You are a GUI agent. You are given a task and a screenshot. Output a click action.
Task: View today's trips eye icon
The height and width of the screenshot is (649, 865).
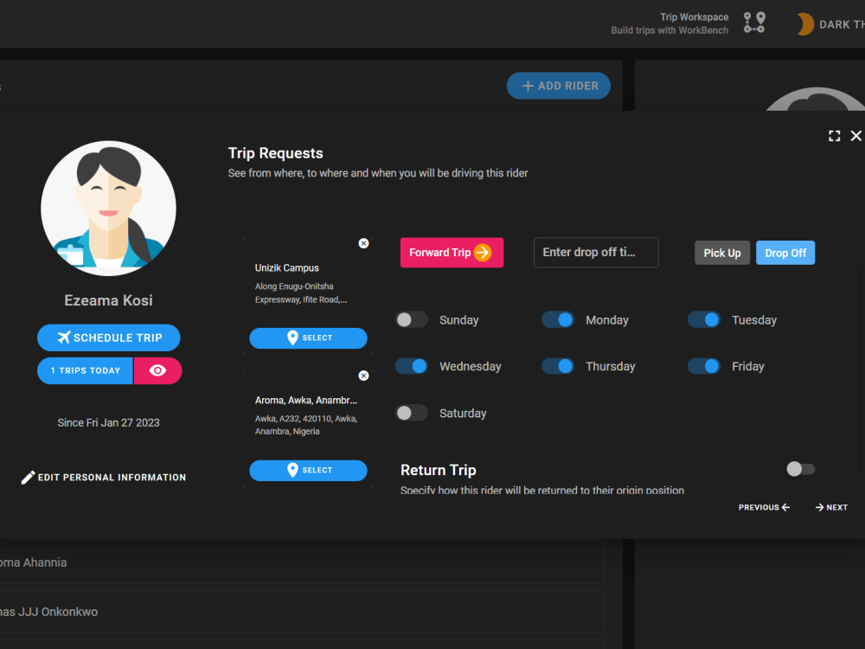tap(157, 370)
